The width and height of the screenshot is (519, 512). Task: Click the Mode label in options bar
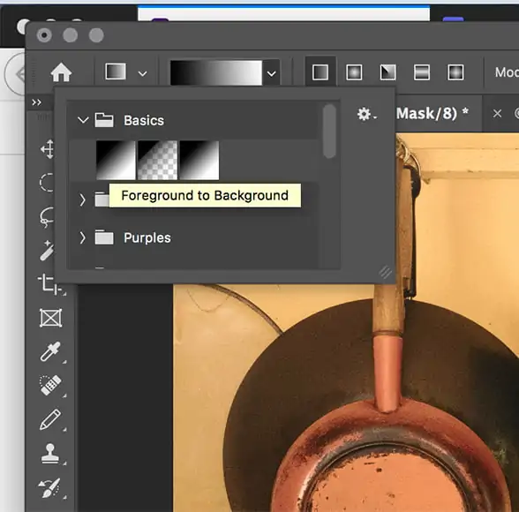pyautogui.click(x=507, y=72)
